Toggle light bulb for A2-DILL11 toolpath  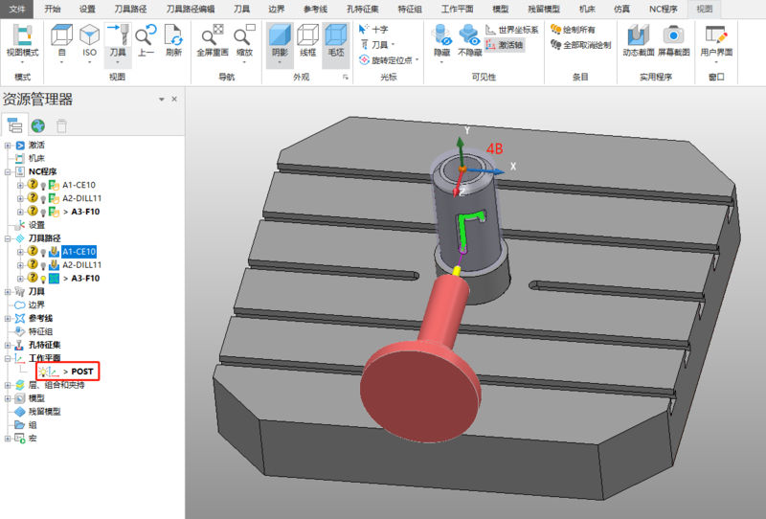click(44, 264)
